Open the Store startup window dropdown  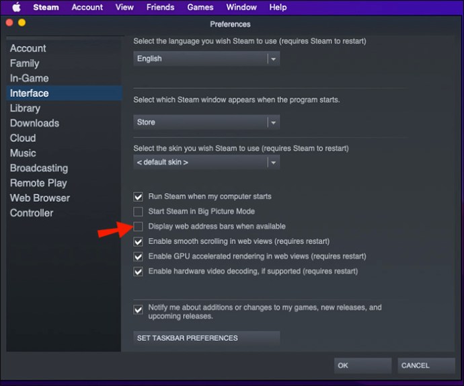(x=206, y=122)
